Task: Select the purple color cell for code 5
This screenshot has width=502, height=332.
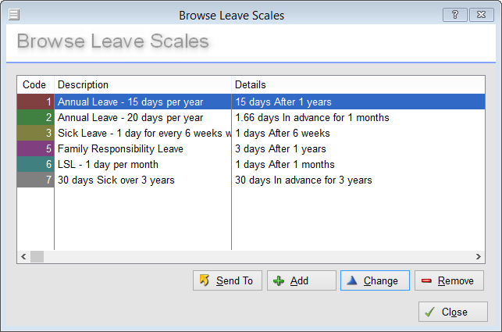Action: pyautogui.click(x=35, y=148)
